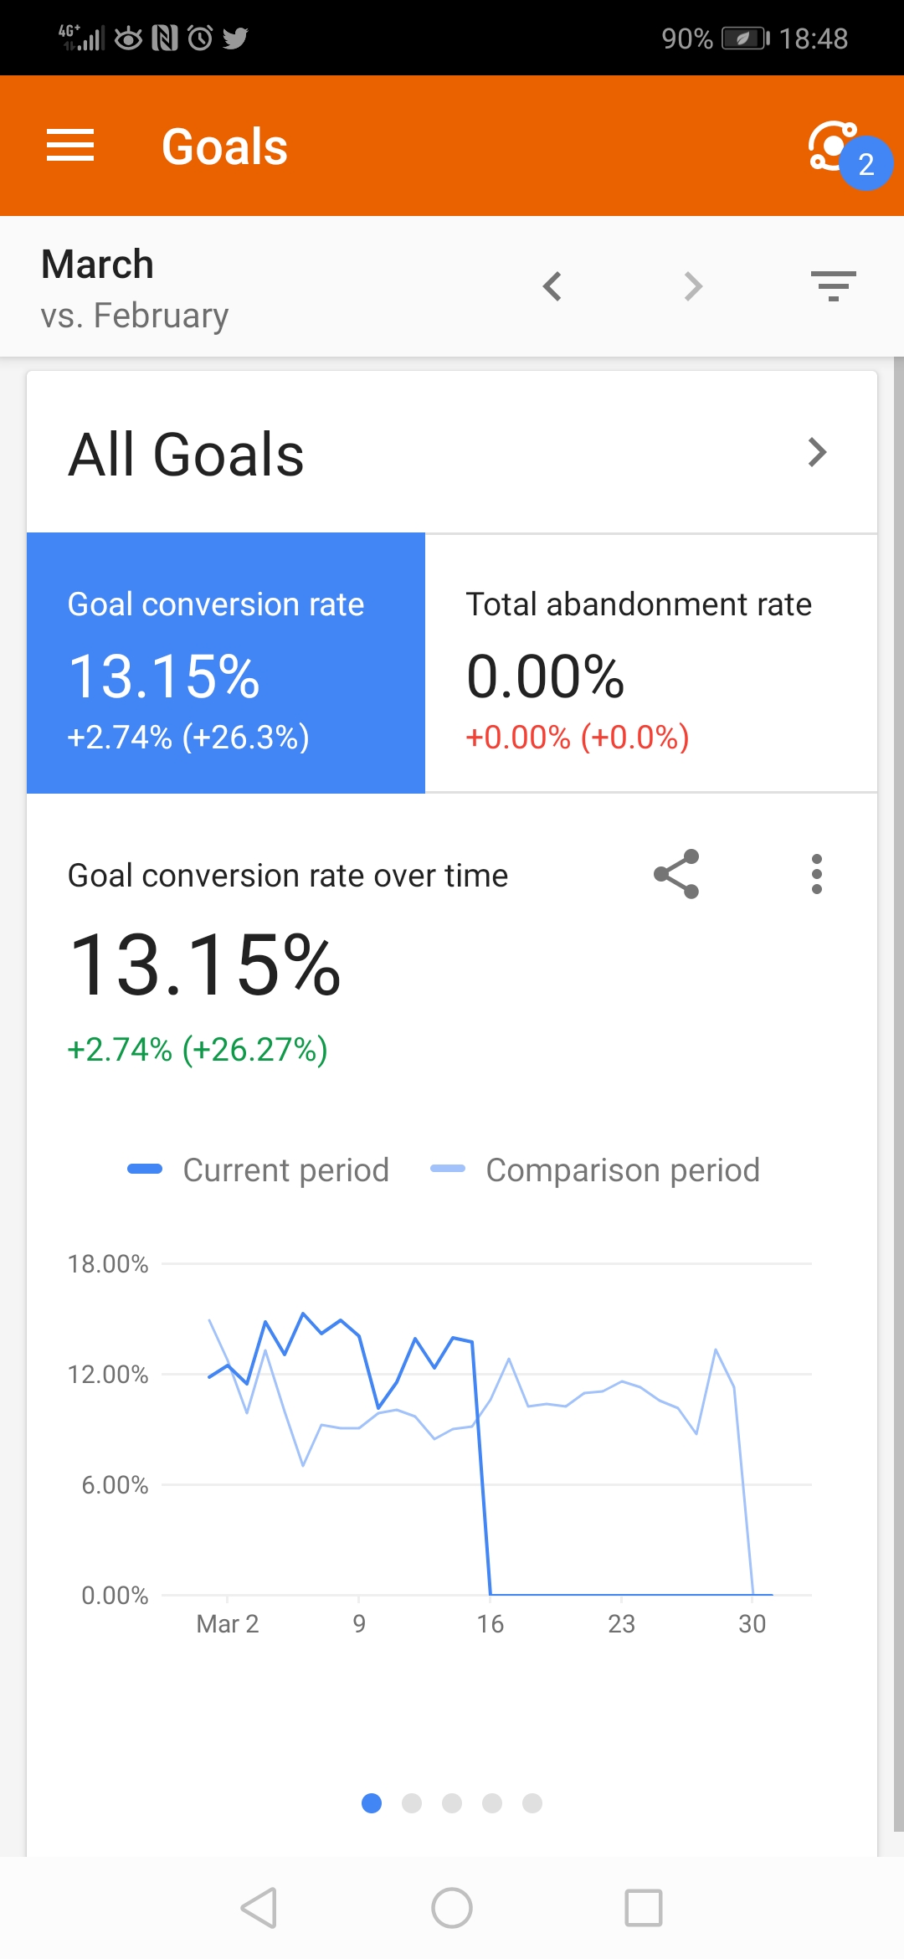Toggle Current period legend series
Screen dimensions: 904x1959
click(x=259, y=1170)
